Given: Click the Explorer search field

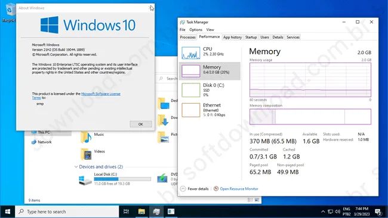Looking at the screenshot, I should click(x=168, y=79).
